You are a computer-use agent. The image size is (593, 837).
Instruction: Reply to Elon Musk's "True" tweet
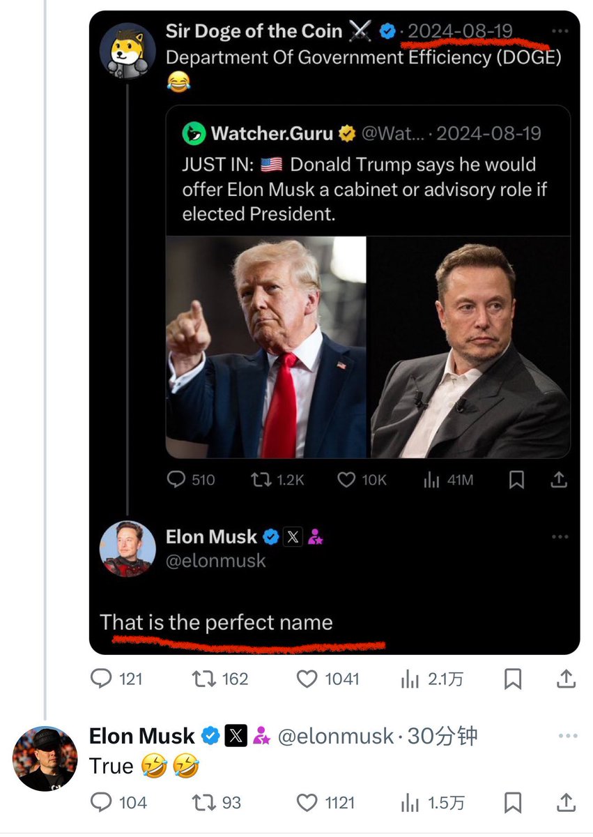(102, 803)
